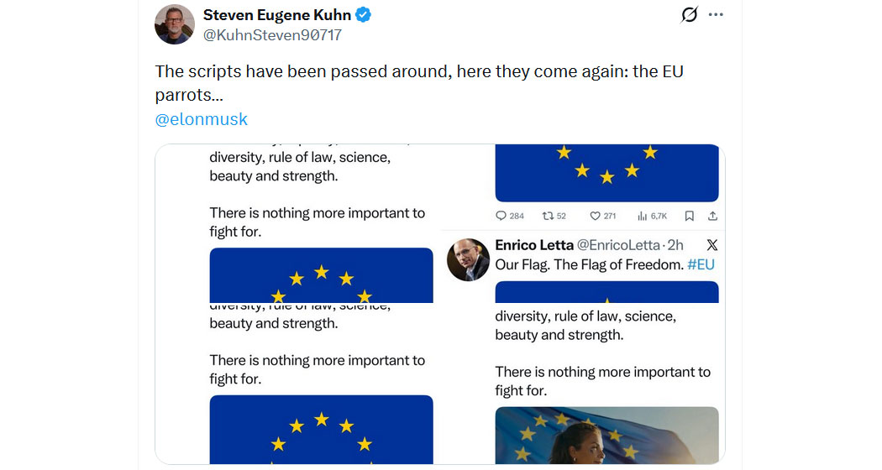
Task: Click the blue verified badge
Action: pos(364,15)
